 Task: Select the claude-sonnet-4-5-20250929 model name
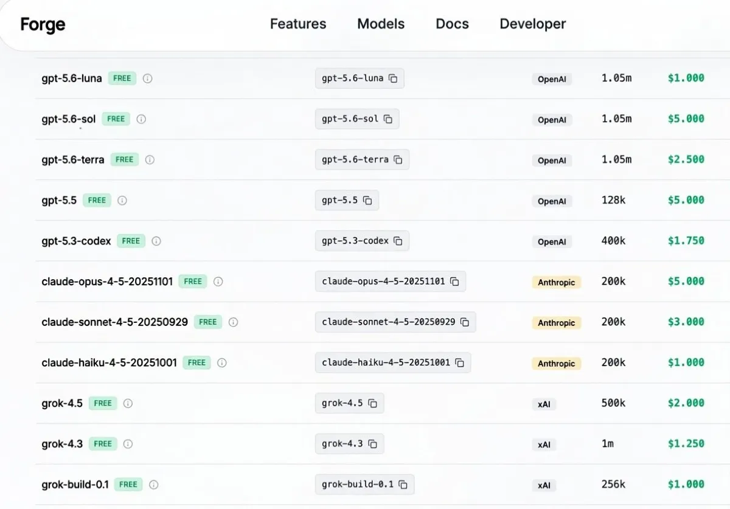(115, 322)
